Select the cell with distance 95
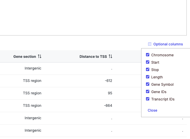The image size is (190, 139). [x=110, y=93]
